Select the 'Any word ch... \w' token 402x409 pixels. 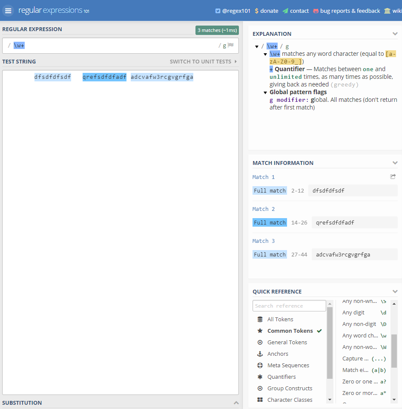coord(364,335)
